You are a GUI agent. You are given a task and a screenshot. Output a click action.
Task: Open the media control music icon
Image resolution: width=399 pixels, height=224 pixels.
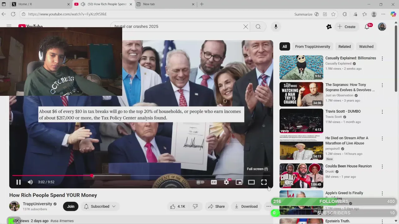coord(355,14)
